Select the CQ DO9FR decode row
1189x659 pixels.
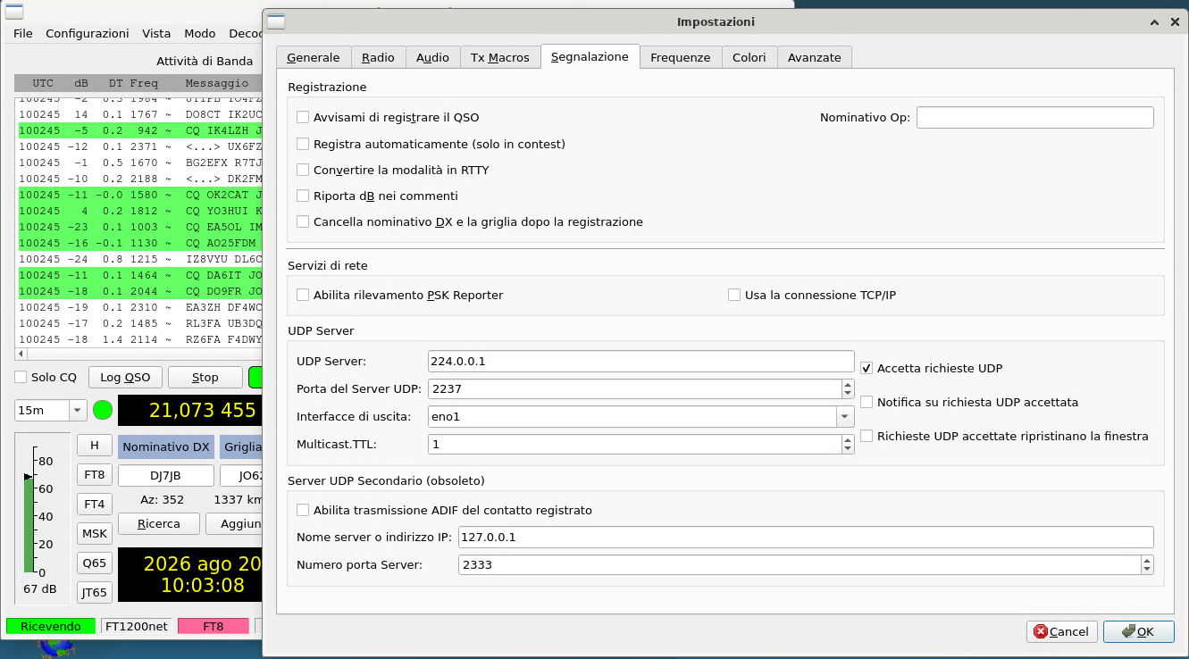(140, 291)
